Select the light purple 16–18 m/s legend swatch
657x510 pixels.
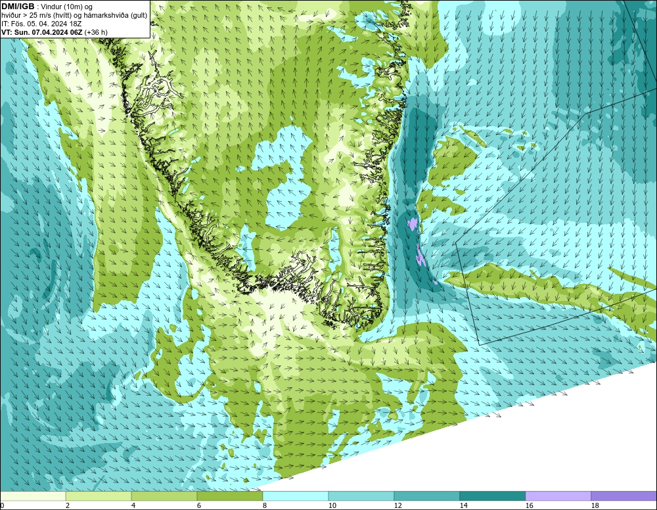tap(558, 496)
